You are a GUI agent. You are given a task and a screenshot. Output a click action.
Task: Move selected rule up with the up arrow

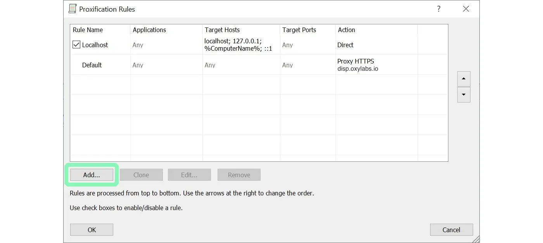point(463,79)
